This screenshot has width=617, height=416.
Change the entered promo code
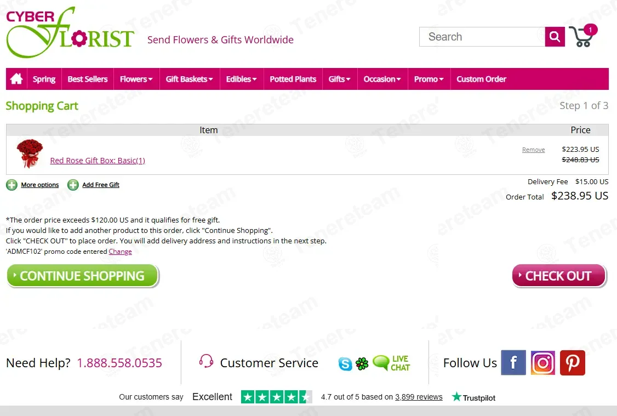(120, 252)
